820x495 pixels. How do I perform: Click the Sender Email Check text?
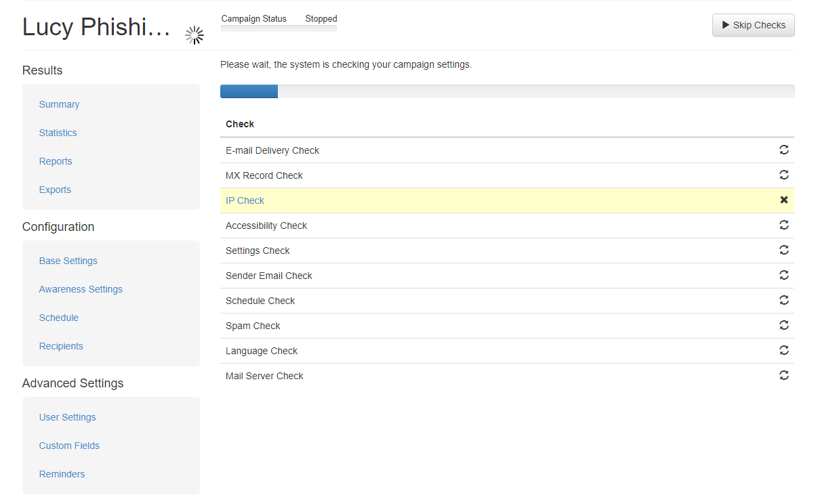pos(269,276)
